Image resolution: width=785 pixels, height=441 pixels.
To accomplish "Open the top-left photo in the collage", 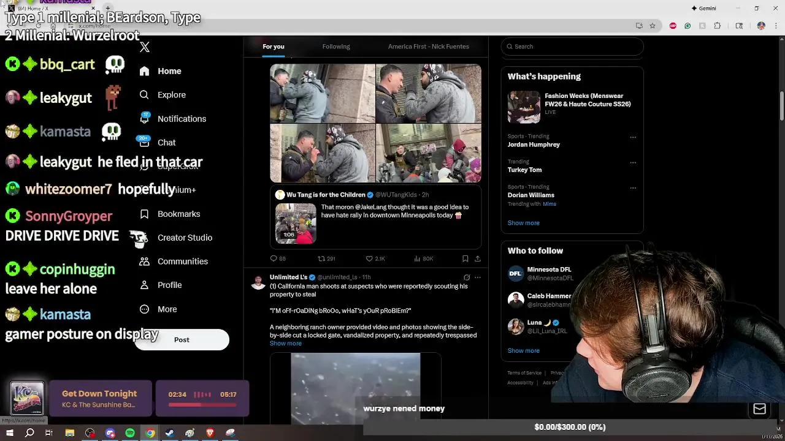I will click(323, 94).
